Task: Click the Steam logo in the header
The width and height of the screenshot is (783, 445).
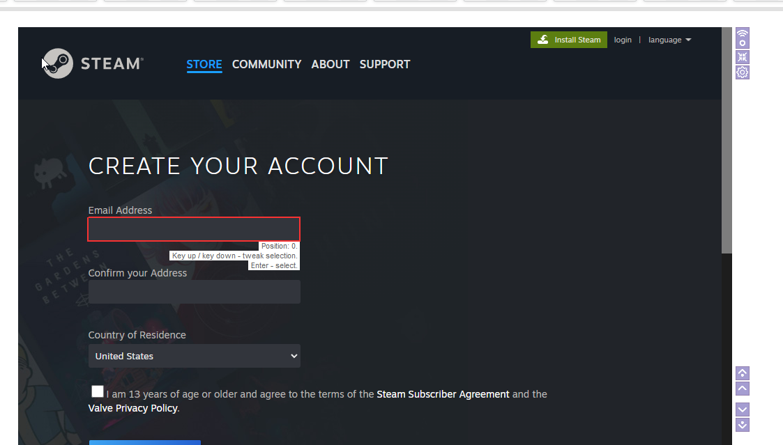Action: point(92,63)
